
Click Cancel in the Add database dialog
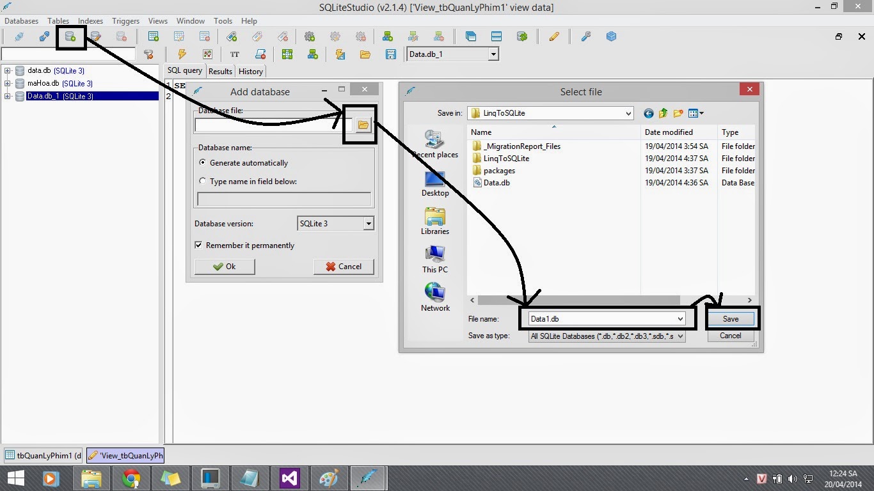click(344, 267)
